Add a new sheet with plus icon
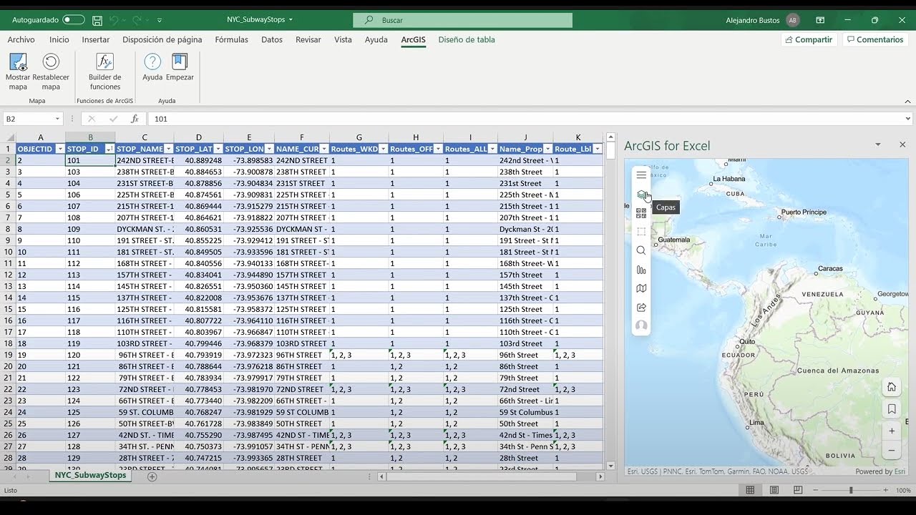 point(152,476)
